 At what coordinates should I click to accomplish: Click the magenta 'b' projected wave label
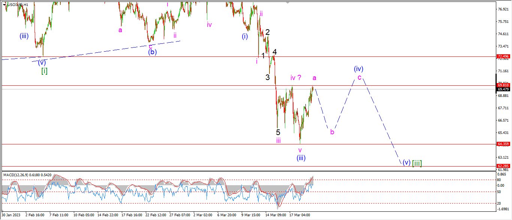[332, 132]
